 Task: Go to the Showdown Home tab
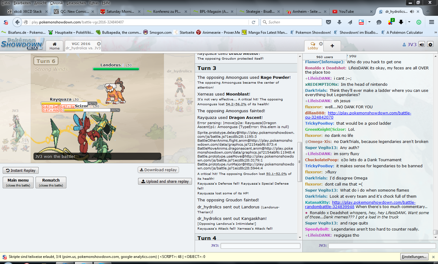pyautogui.click(x=54, y=46)
